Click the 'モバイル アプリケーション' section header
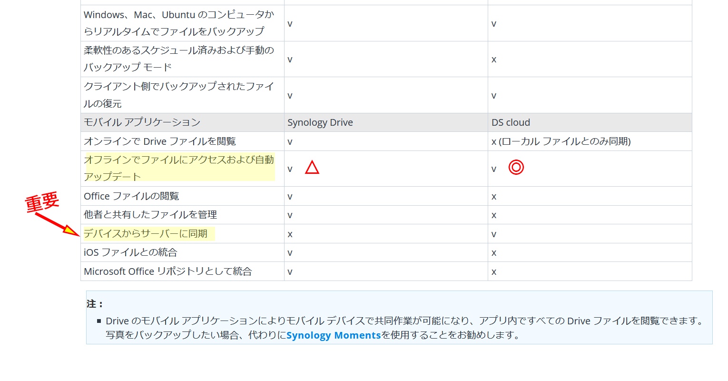This screenshot has height=381, width=728. point(142,122)
